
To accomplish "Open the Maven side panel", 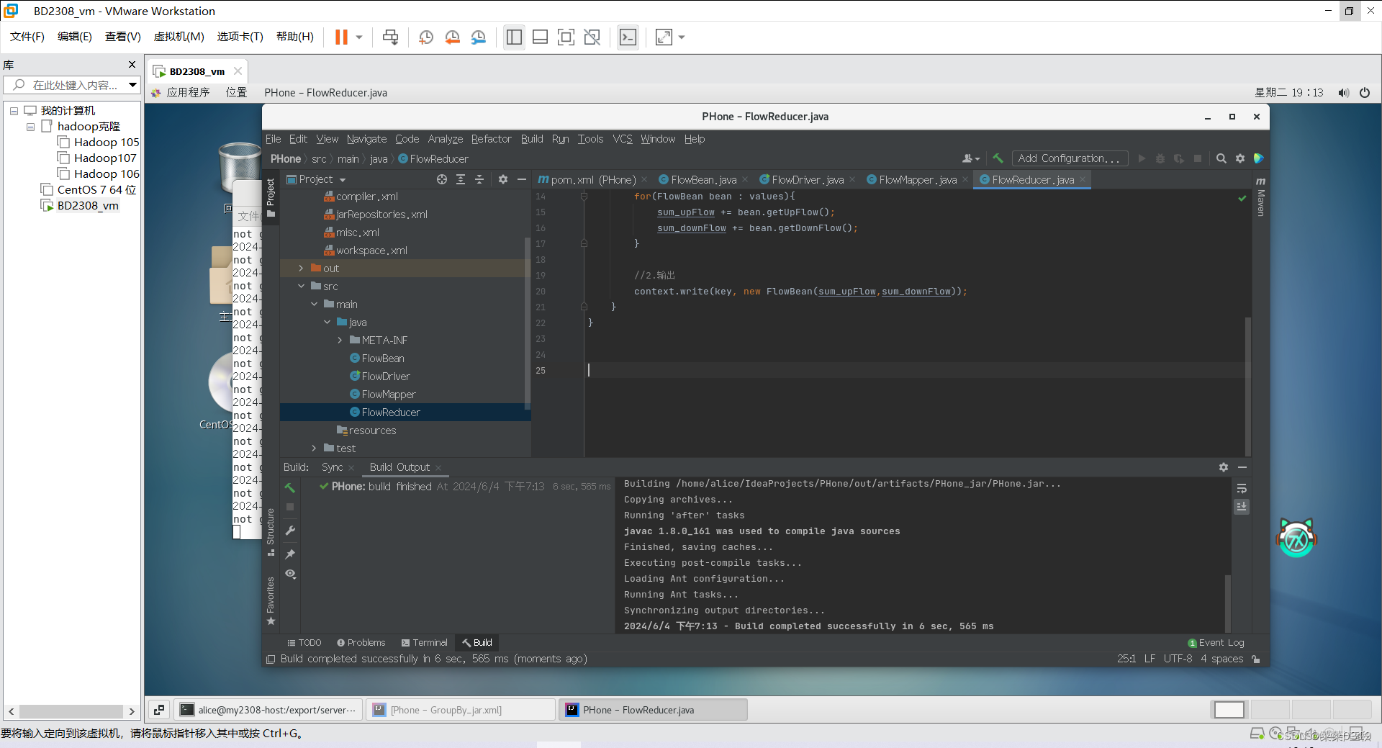I will [x=1260, y=197].
